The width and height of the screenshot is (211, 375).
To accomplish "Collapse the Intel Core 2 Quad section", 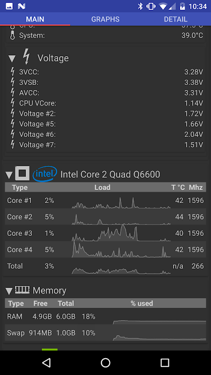I will pos(9,175).
